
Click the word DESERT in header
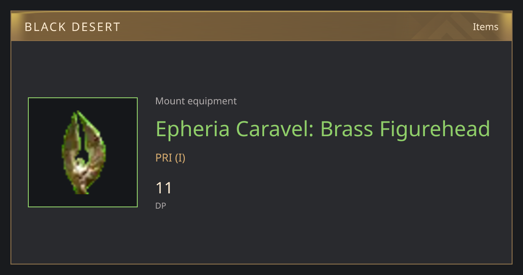(x=95, y=27)
